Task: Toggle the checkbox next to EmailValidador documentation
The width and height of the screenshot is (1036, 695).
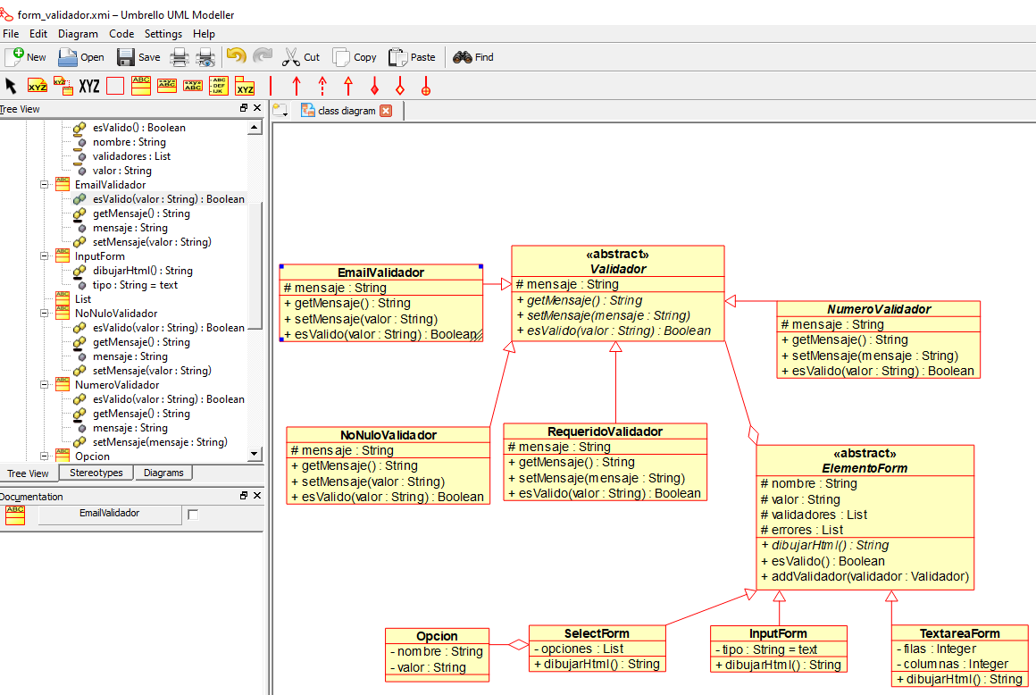Action: click(x=193, y=515)
